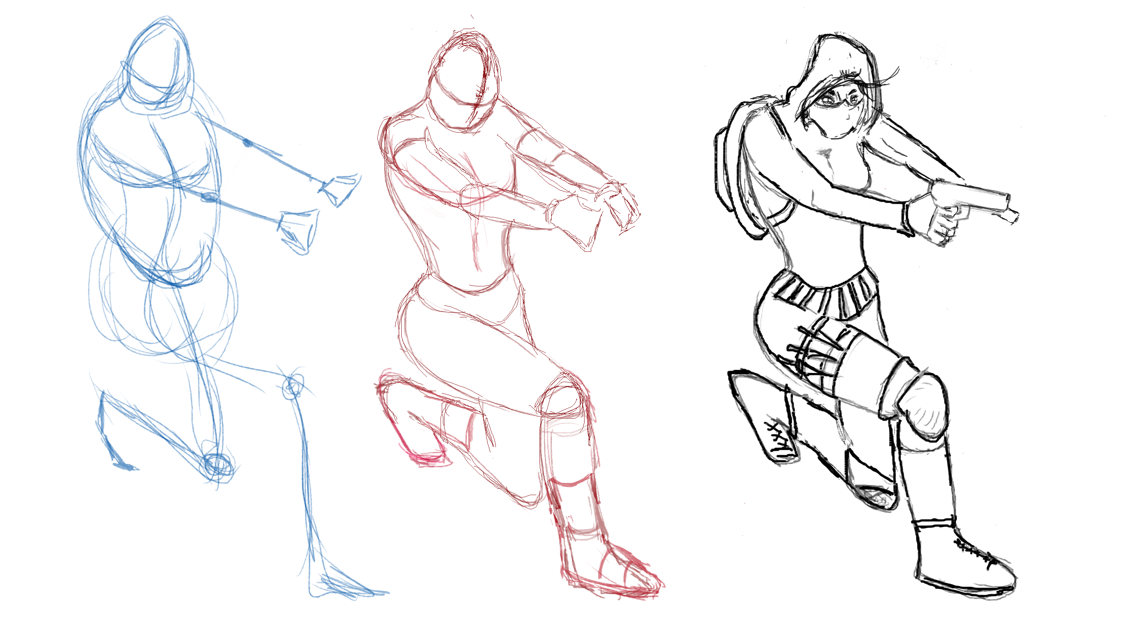Click the red sketch's bent front knee
The height and width of the screenshot is (632, 1122).
click(562, 399)
